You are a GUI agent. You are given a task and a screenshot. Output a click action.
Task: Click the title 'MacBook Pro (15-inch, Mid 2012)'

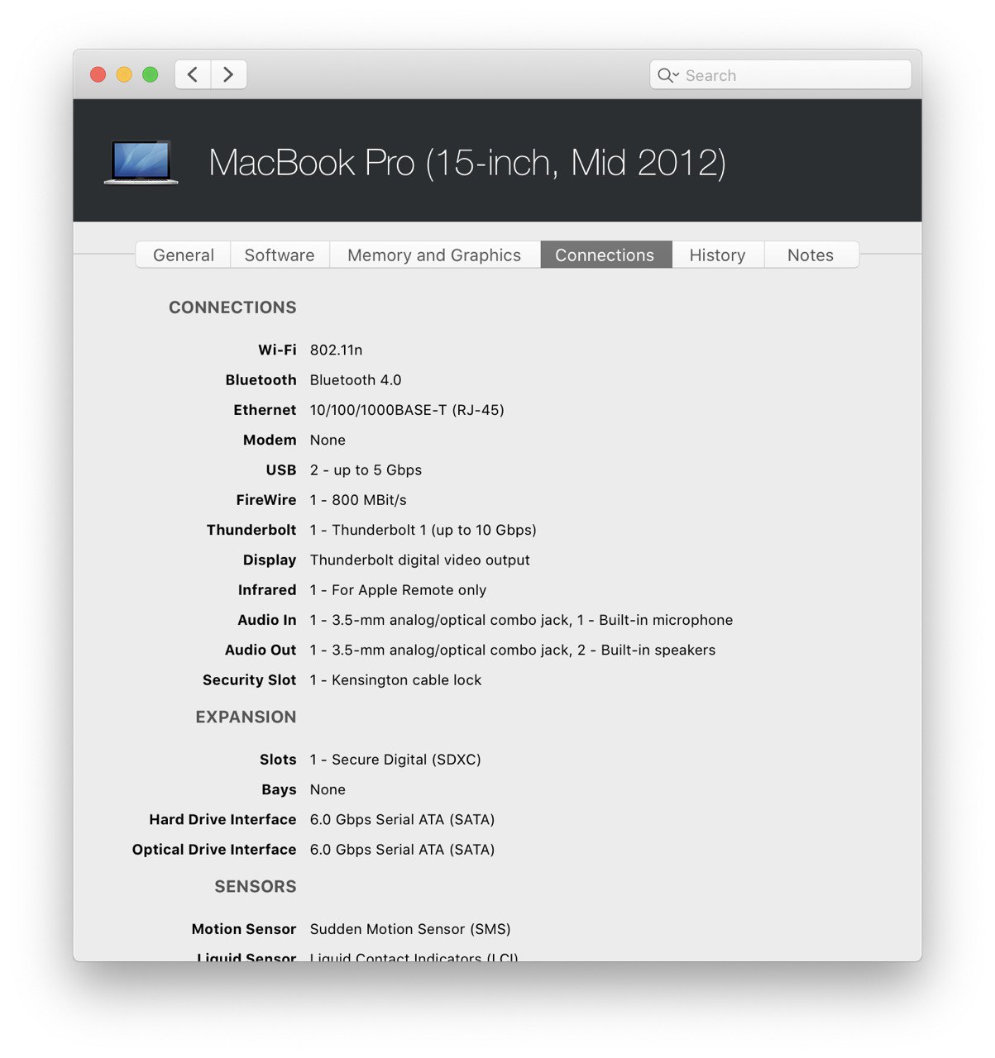pos(467,163)
